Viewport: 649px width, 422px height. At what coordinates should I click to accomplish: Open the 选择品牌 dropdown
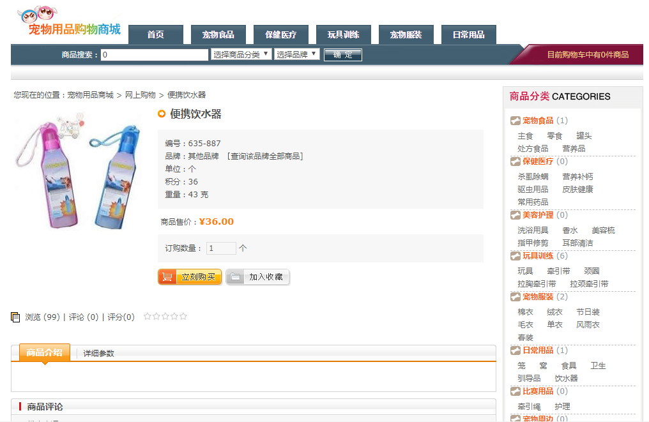(297, 55)
